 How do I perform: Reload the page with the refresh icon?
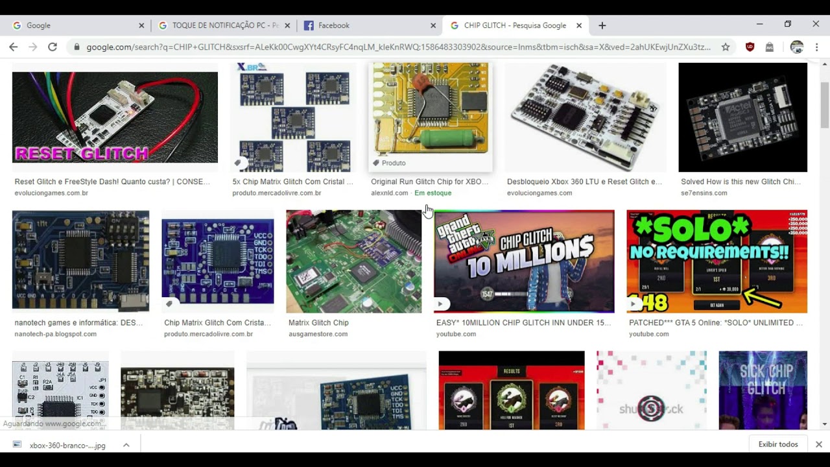[53, 47]
